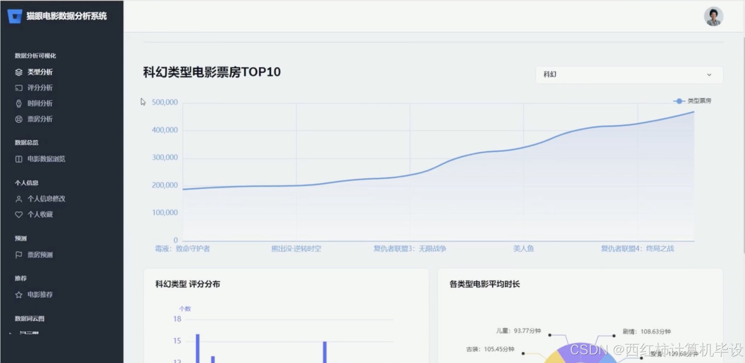Click the 18 value on the bar chart axis

(x=177, y=319)
